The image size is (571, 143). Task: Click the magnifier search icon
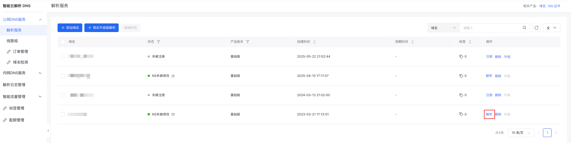pyautogui.click(x=524, y=28)
